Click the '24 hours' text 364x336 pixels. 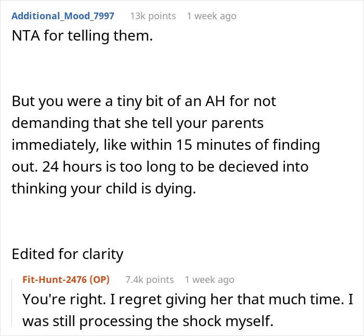[72, 166]
